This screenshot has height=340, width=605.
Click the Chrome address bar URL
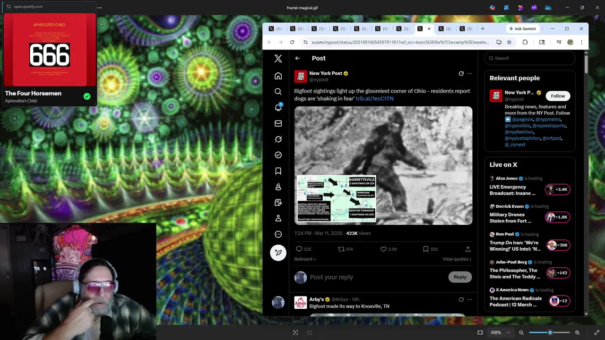[x=400, y=42]
